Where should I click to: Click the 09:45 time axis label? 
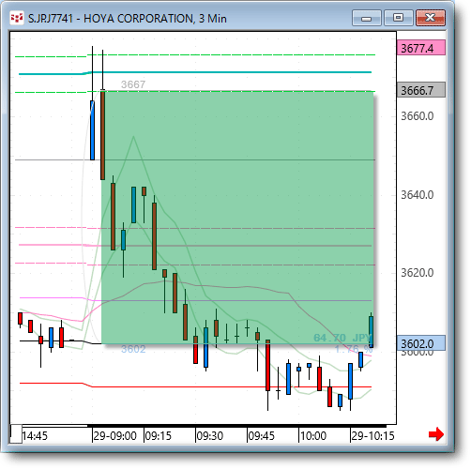(261, 435)
